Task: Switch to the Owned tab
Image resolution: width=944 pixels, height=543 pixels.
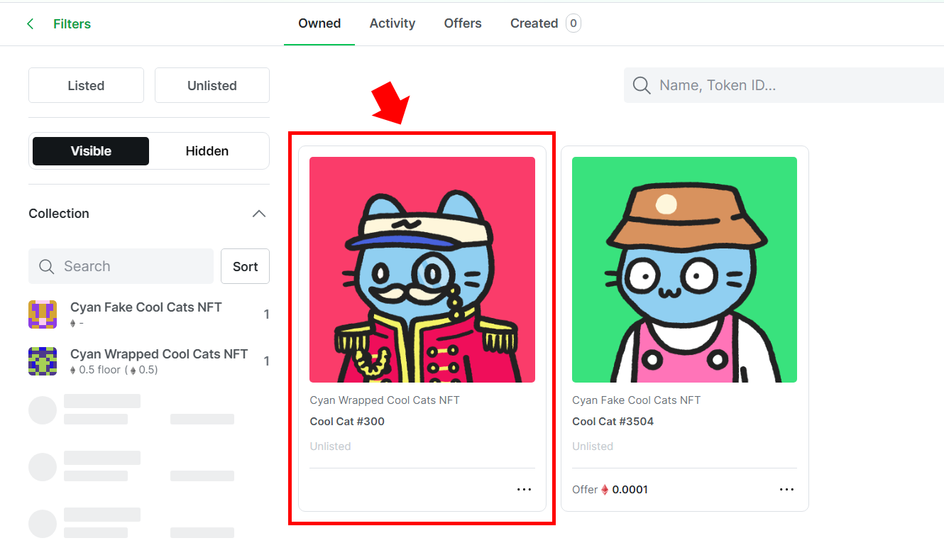Action: (x=319, y=23)
